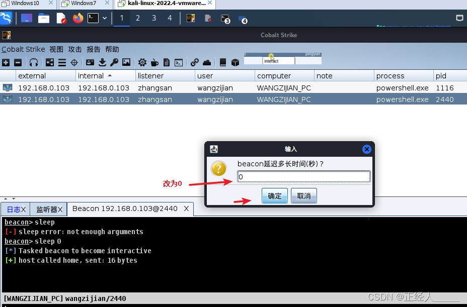Sort sessions by the internal column header
Image resolution: width=467 pixels, height=307 pixels.
[x=106, y=75]
